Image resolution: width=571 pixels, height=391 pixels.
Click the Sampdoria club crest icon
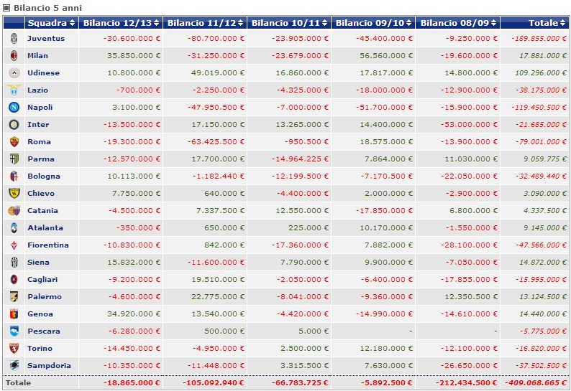point(14,366)
